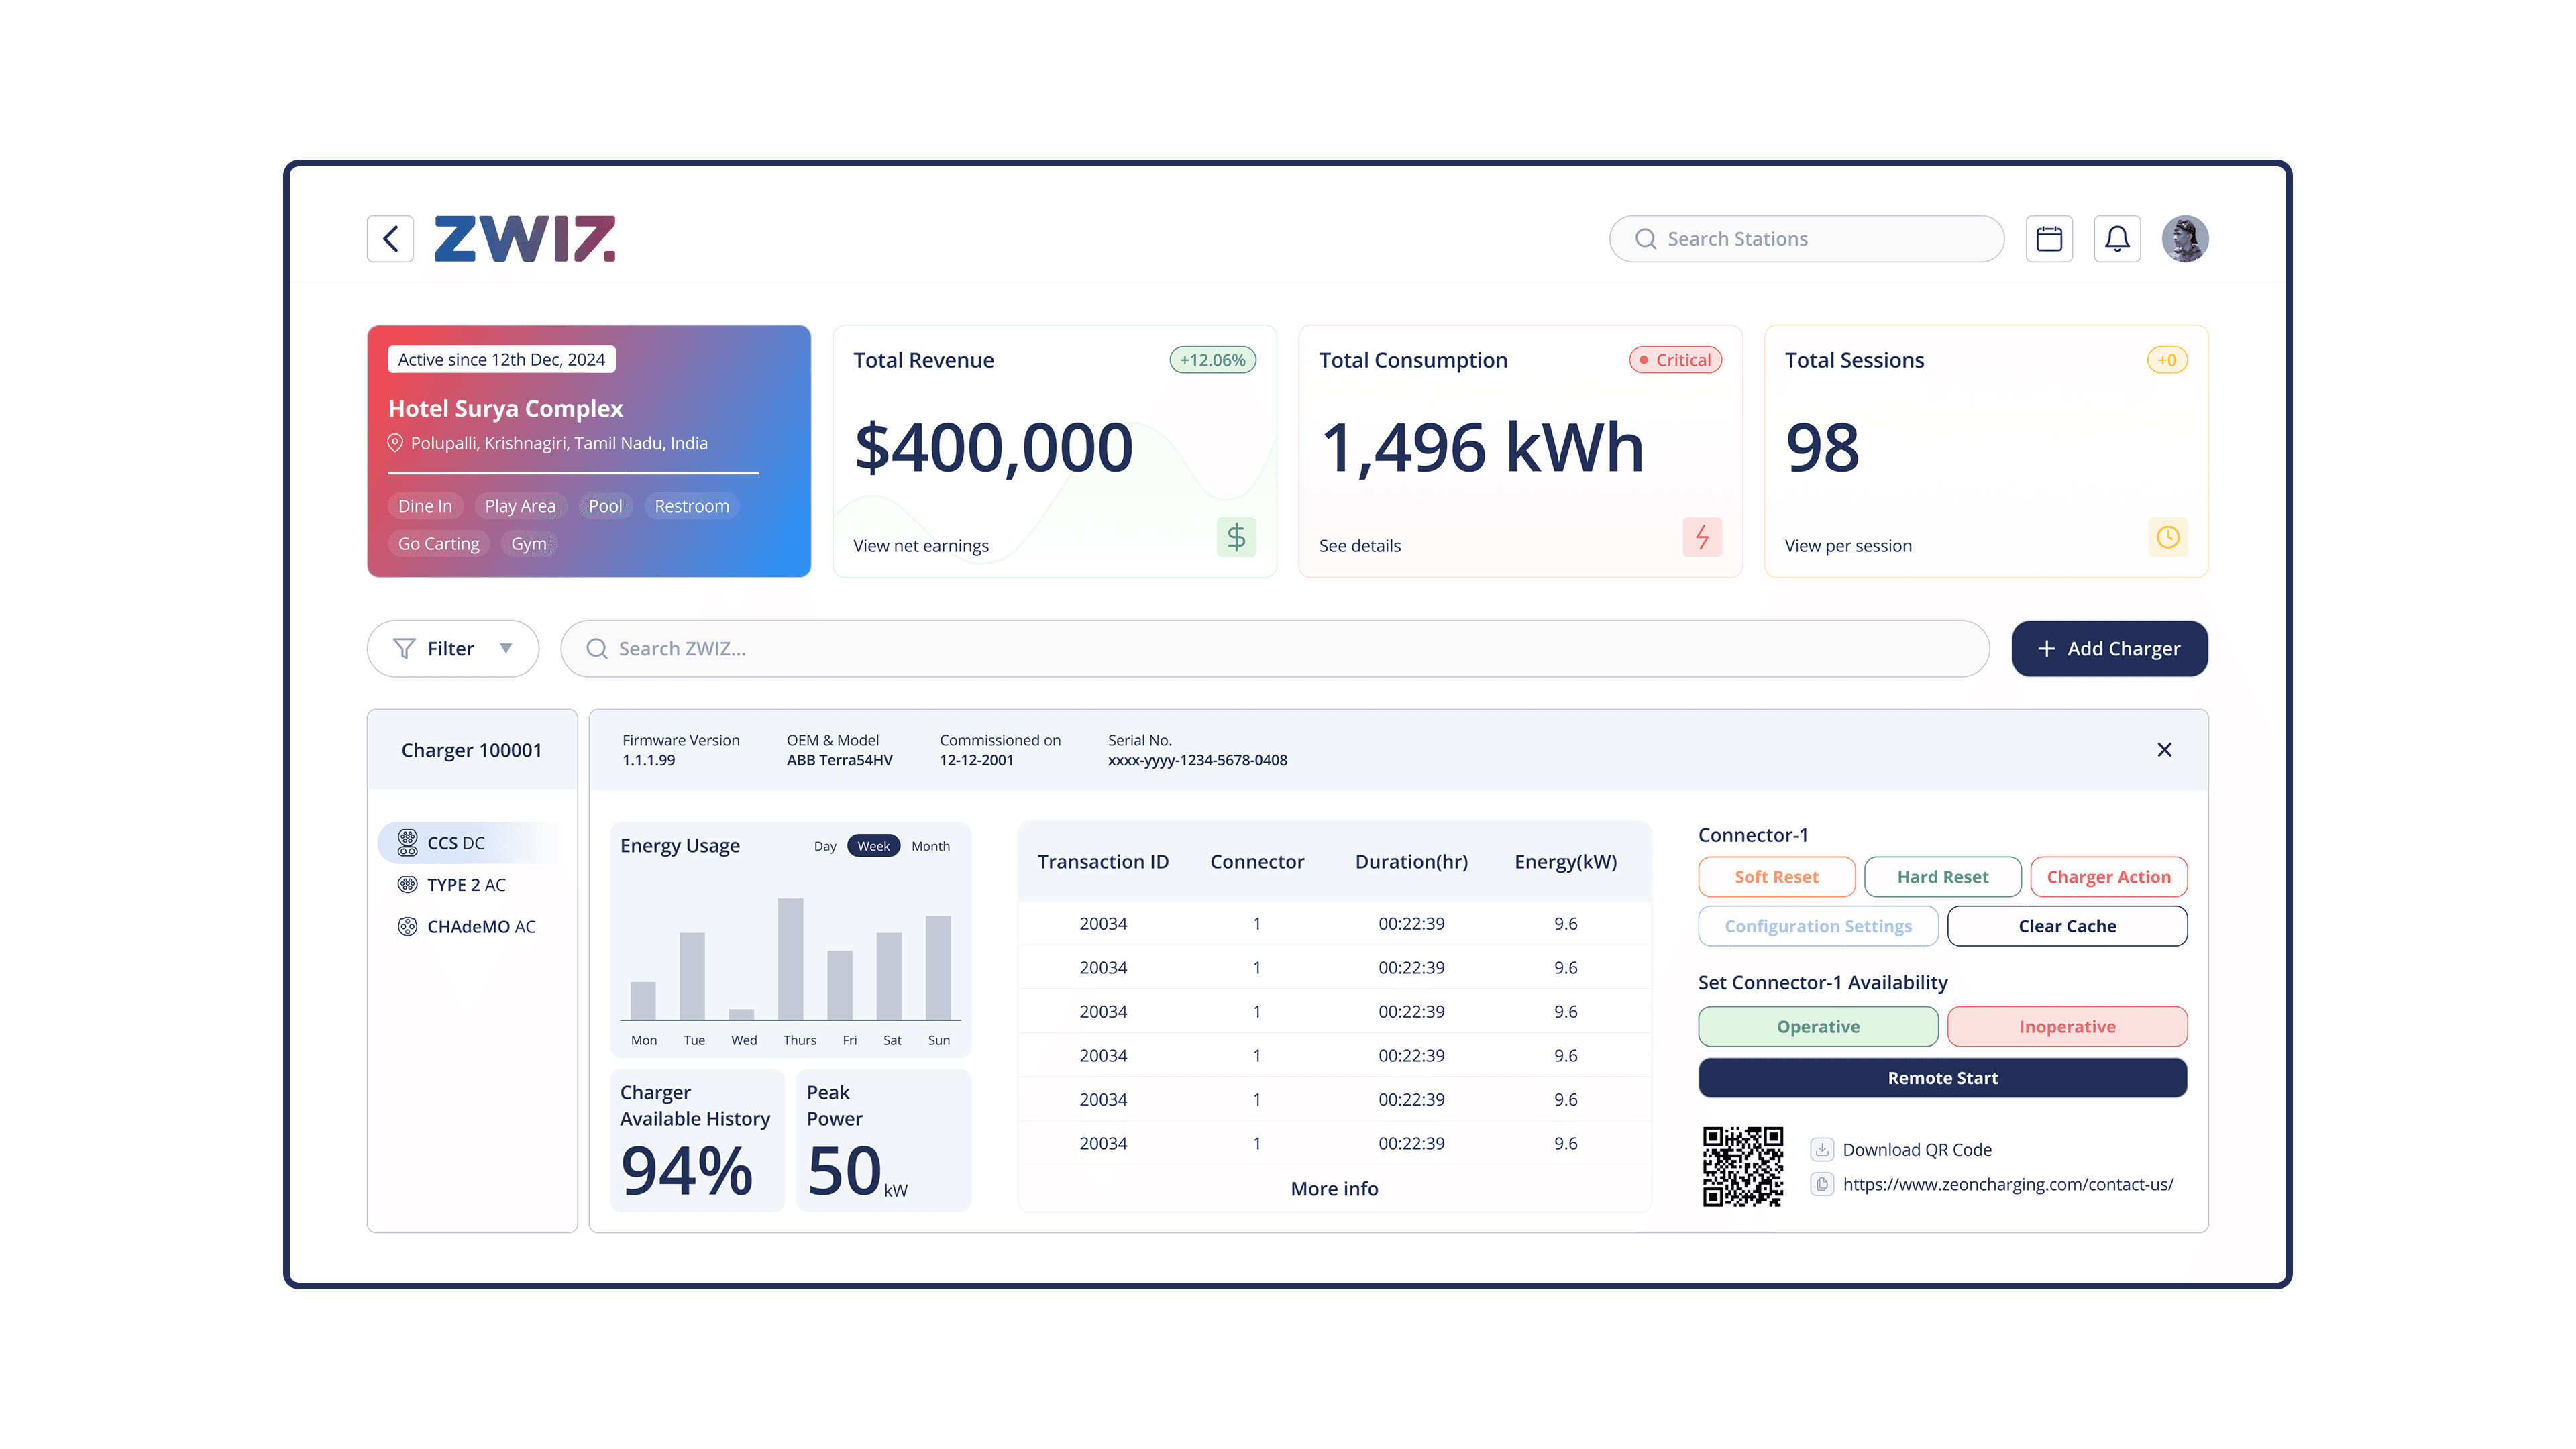Switch energy usage to Month view
This screenshot has width=2576, height=1449.
coord(930,846)
